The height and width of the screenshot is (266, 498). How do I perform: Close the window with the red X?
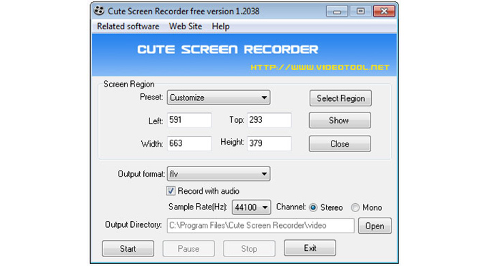tap(384, 12)
